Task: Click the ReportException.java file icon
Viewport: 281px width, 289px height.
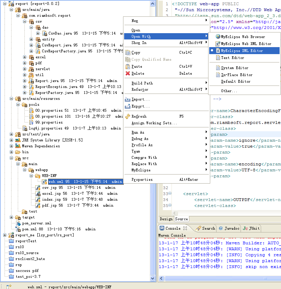Action: tap(31, 87)
